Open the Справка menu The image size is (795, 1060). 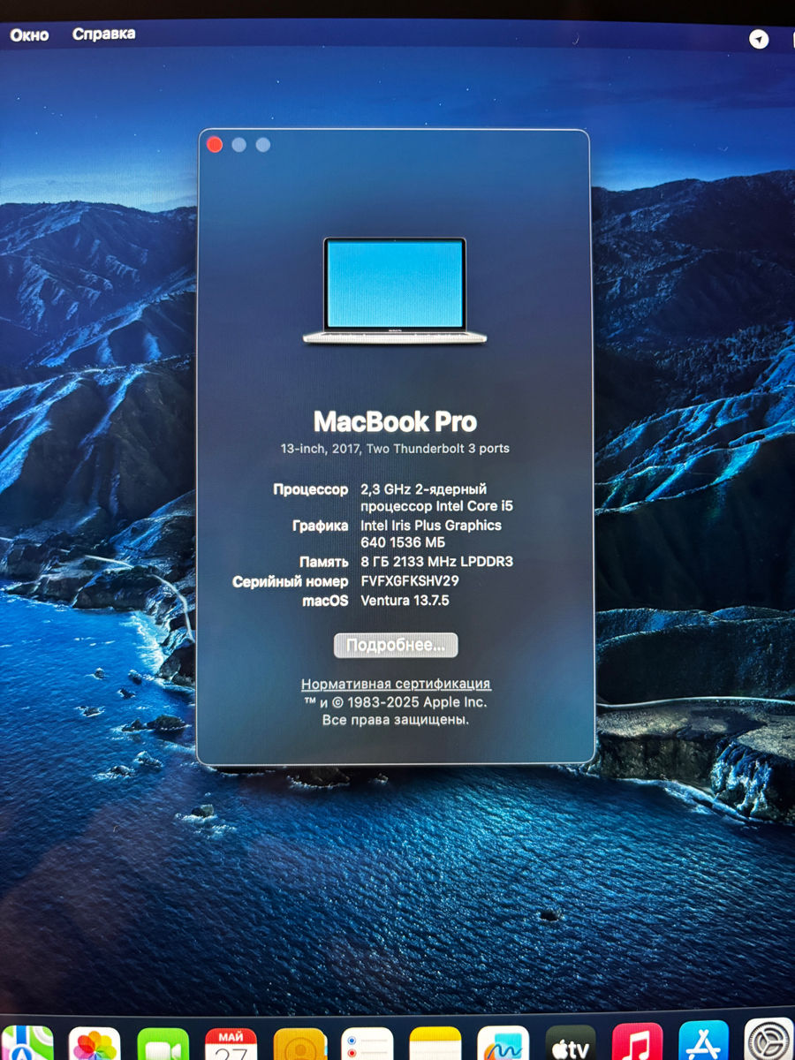point(106,33)
